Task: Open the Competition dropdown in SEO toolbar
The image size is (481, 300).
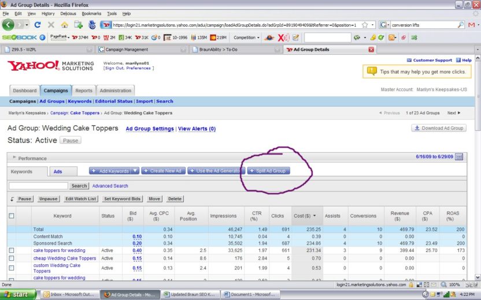Action: (246, 37)
